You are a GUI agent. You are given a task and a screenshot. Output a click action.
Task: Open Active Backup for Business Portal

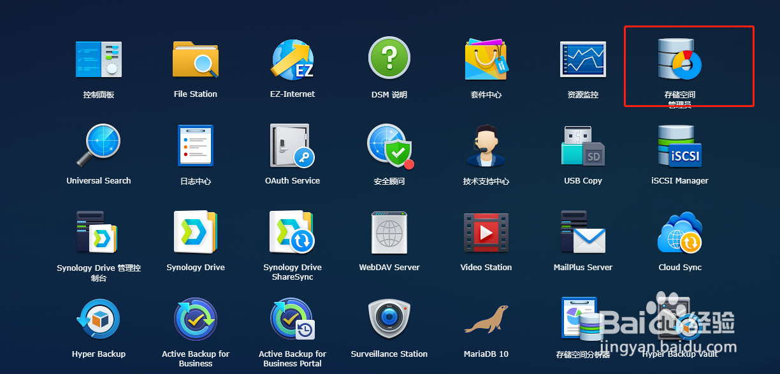pos(292,319)
